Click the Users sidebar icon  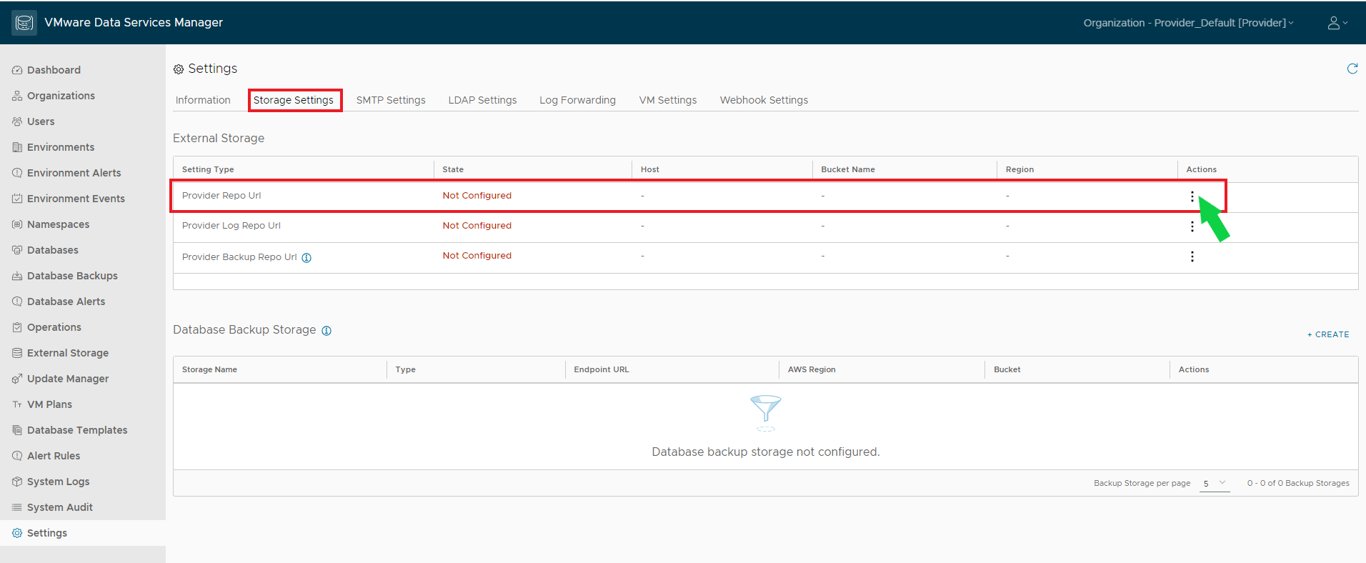(17, 121)
